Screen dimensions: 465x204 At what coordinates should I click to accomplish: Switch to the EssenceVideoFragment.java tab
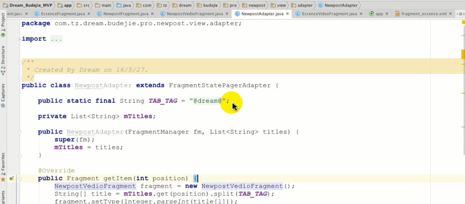tap(329, 14)
